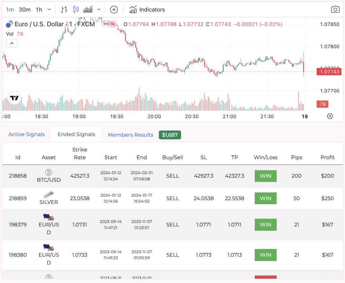Open chart settings via the gear icon
The height and width of the screenshot is (283, 345).
point(330,116)
